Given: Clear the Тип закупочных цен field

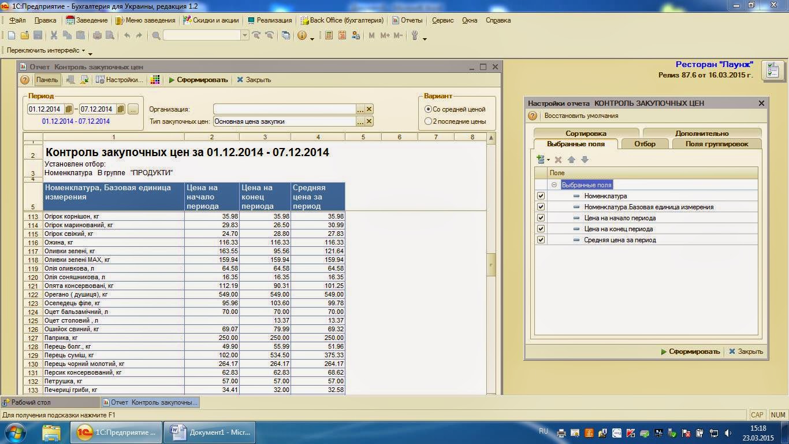Looking at the screenshot, I should click(370, 121).
